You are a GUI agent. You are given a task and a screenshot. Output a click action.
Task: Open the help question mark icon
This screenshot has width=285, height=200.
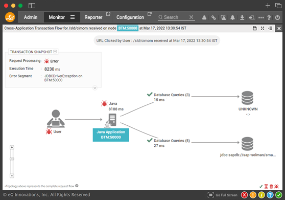point(269,17)
